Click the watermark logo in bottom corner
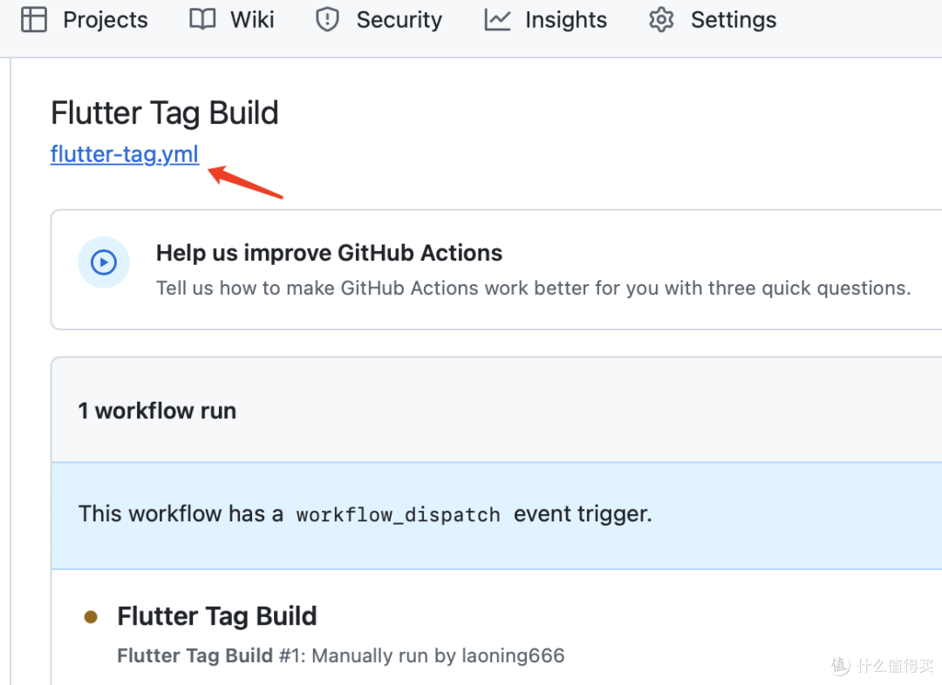Screen dimensions: 942x685 click(x=840, y=666)
